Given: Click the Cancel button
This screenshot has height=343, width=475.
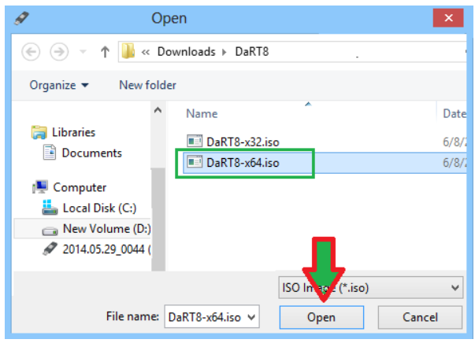Looking at the screenshot, I should pyautogui.click(x=420, y=317).
